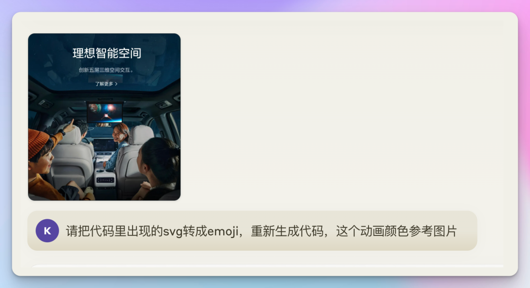The height and width of the screenshot is (288, 530).
Task: Click the chevron arrow beside 了解更多
Action: pyautogui.click(x=116, y=84)
